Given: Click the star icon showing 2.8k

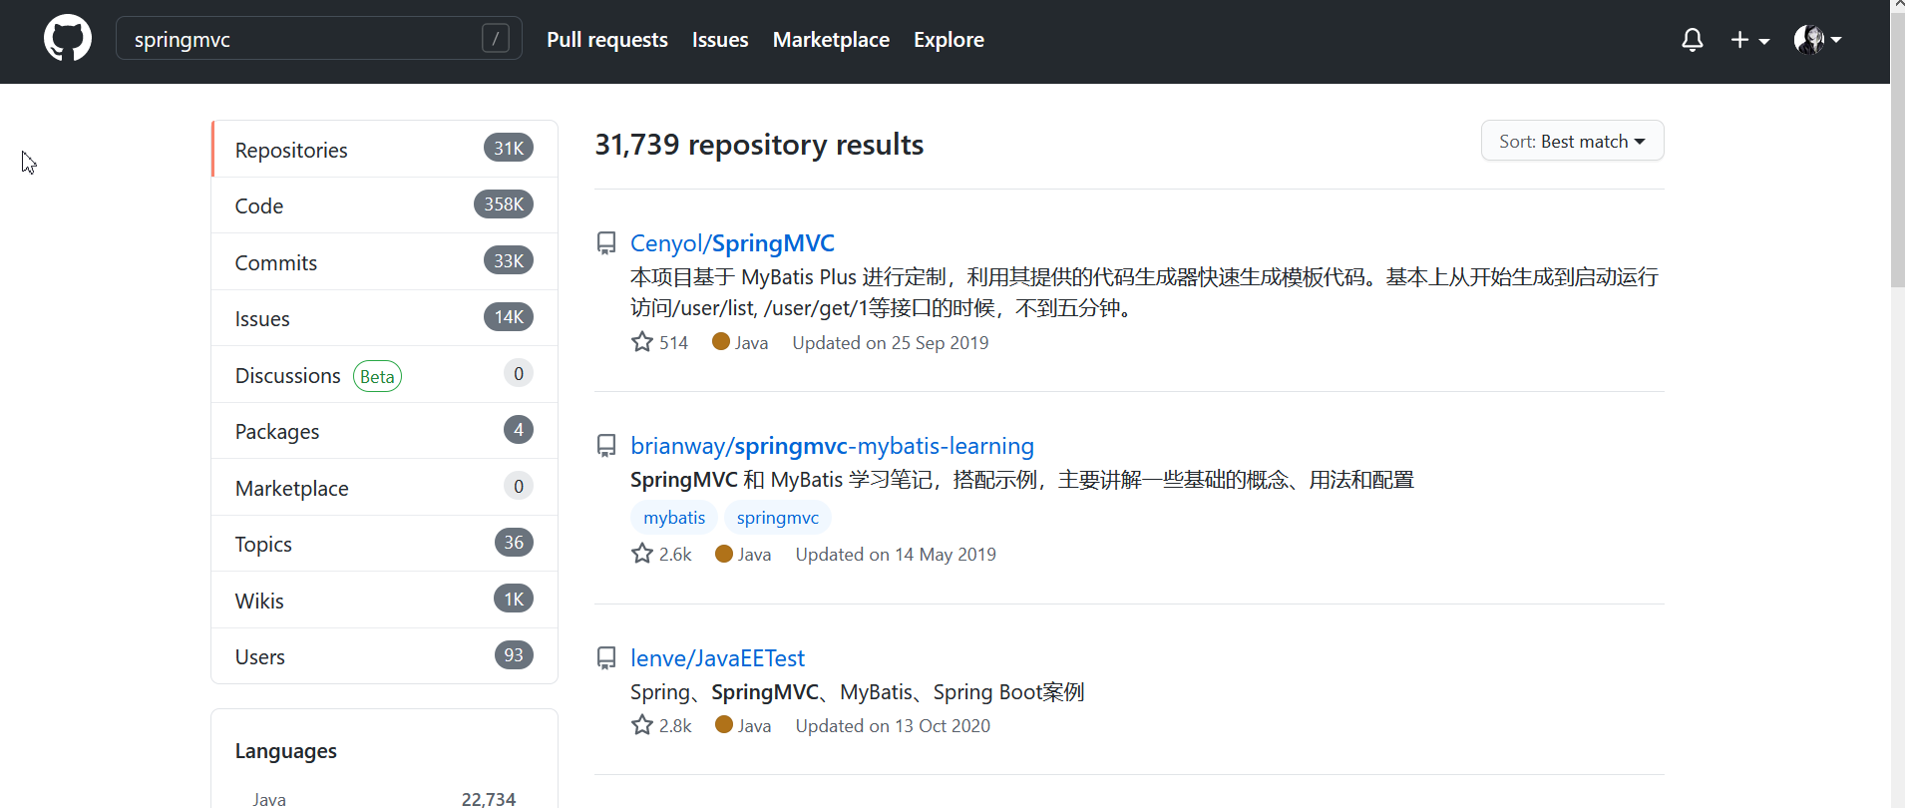Looking at the screenshot, I should point(642,725).
